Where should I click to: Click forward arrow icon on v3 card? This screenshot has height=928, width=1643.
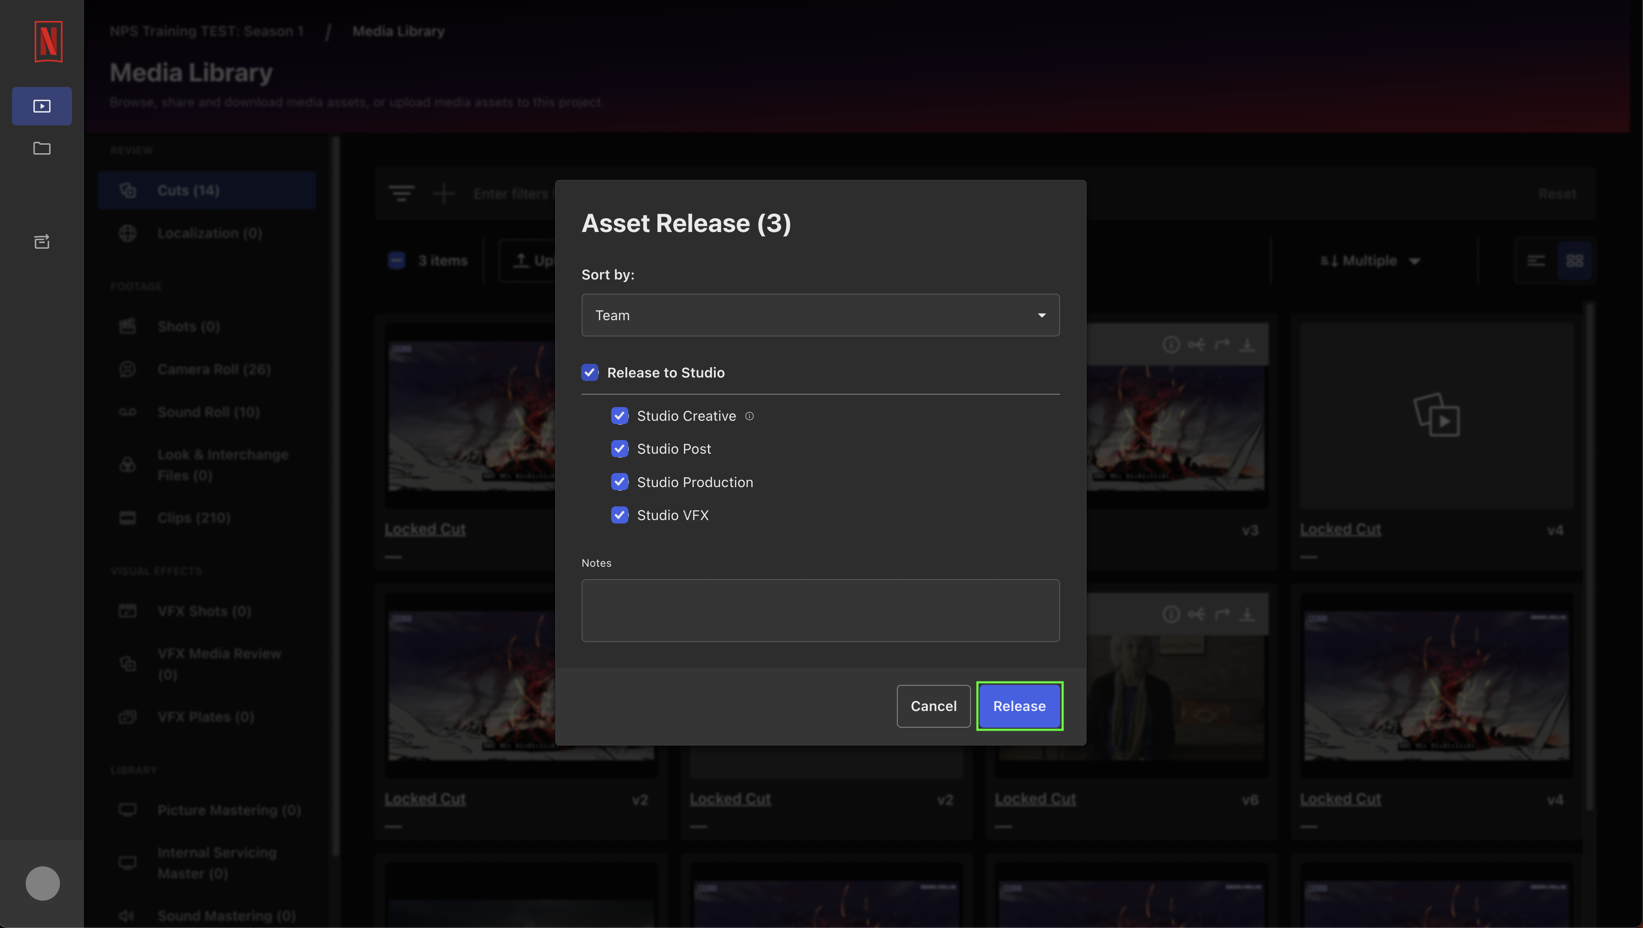pyautogui.click(x=1222, y=345)
